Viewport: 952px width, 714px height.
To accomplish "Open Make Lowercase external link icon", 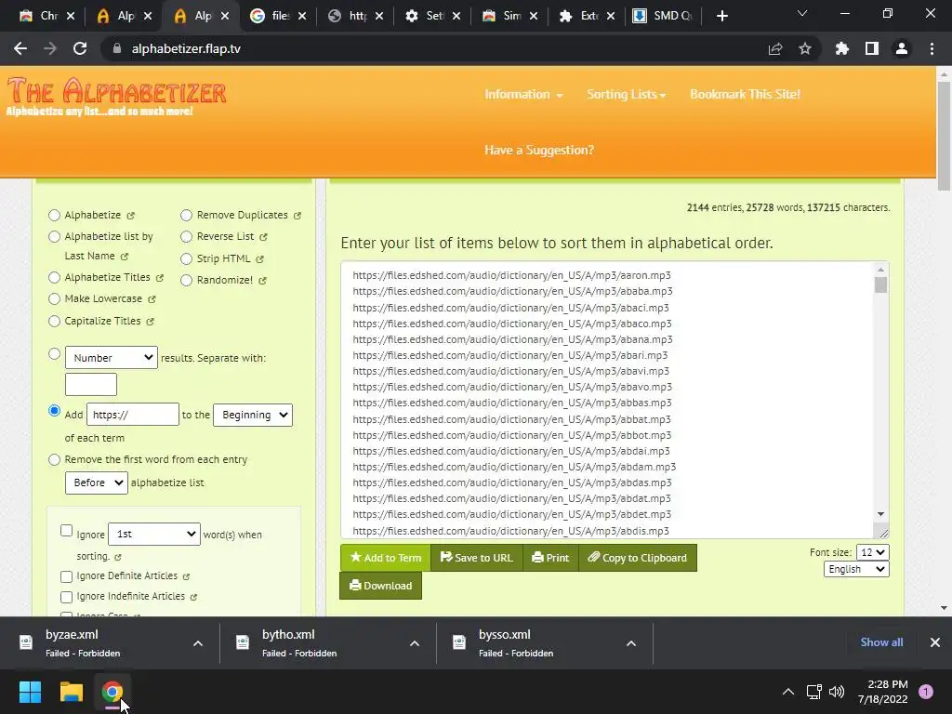I will [x=152, y=299].
